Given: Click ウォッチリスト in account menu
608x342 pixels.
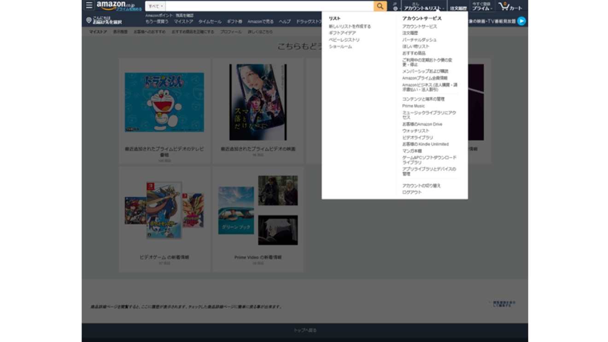Looking at the screenshot, I should (x=415, y=131).
